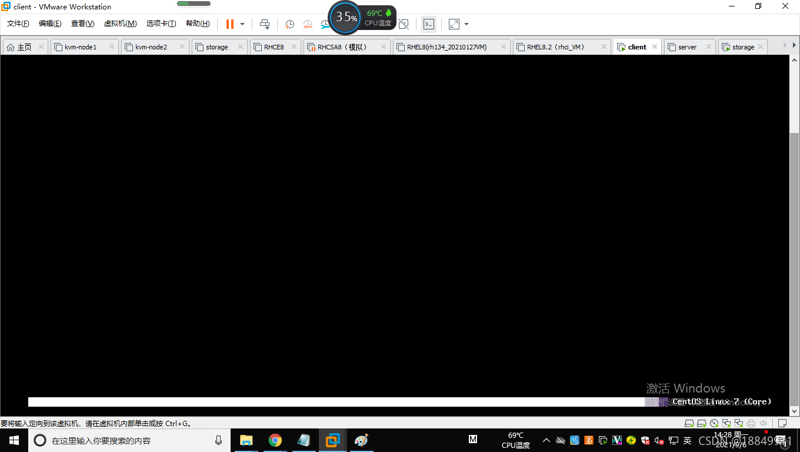Click the OneDrive cloud tray icon
Screen dimensions: 800x452
pyautogui.click(x=561, y=440)
